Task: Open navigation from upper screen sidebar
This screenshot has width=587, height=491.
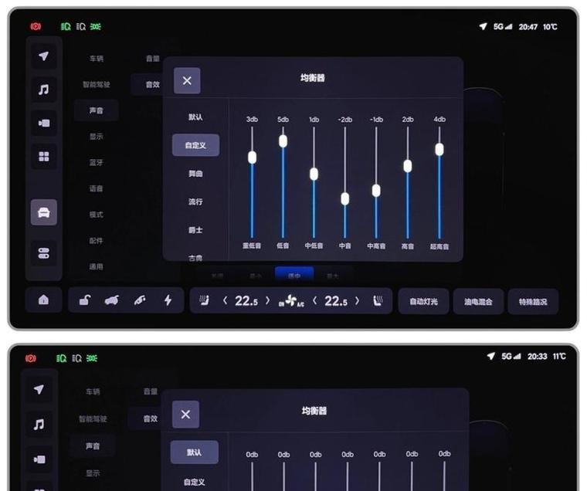Action: point(44,56)
